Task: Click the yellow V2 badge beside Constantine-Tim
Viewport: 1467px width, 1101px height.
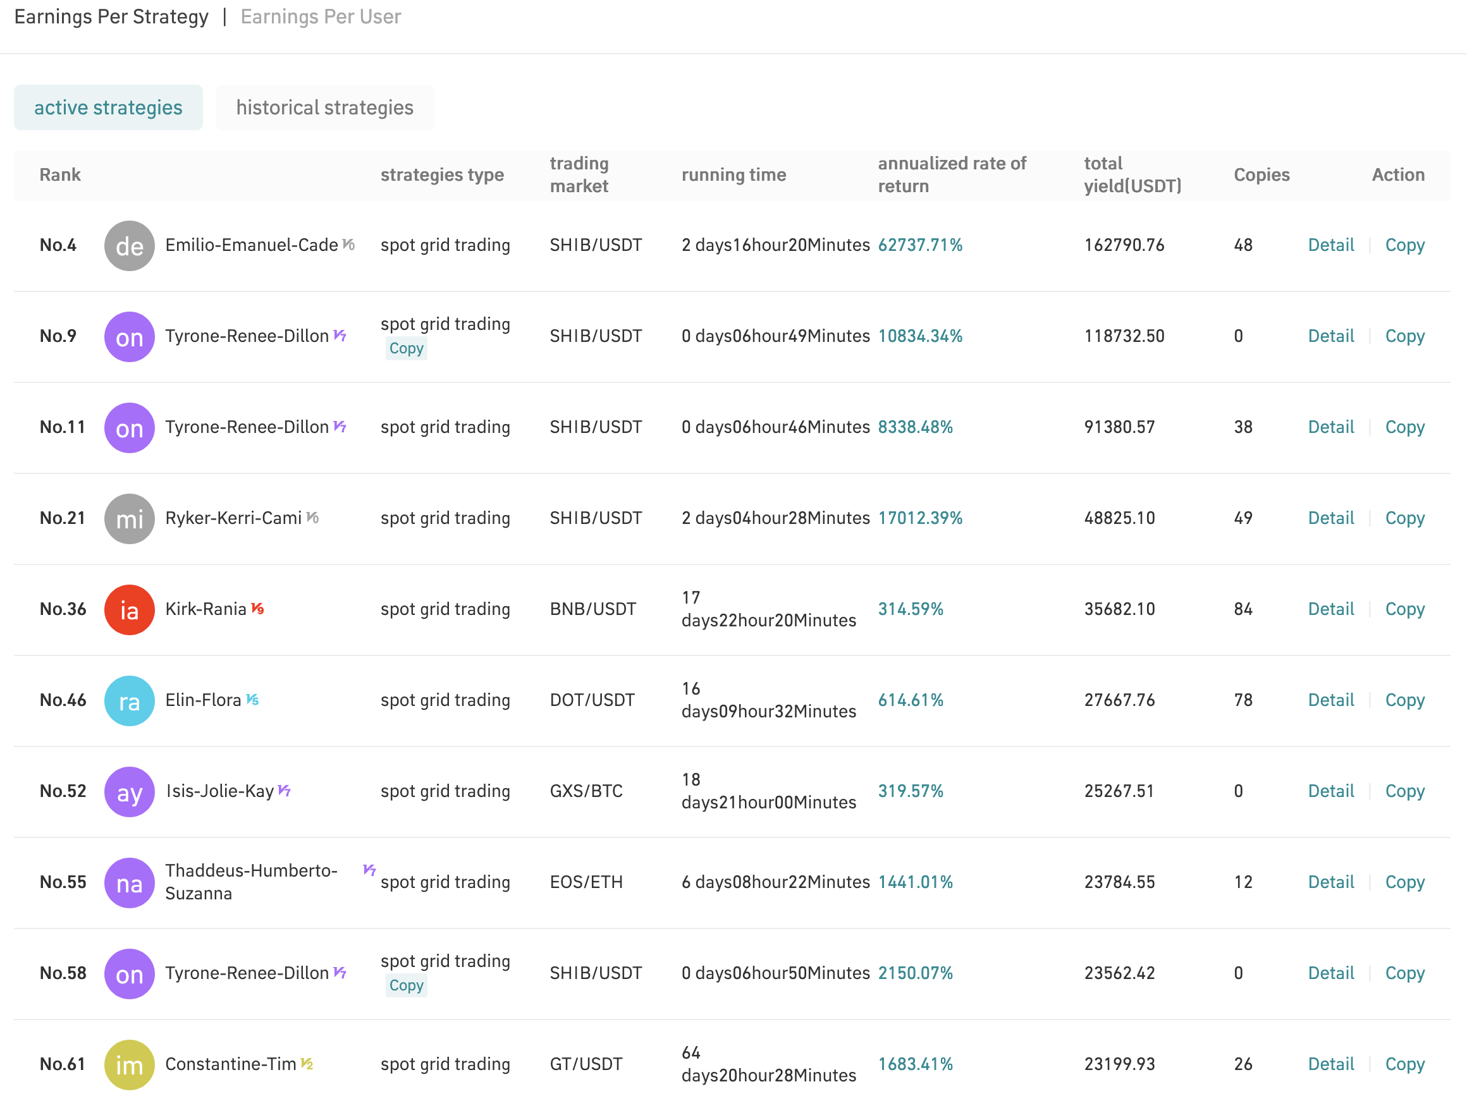Action: click(x=307, y=1063)
